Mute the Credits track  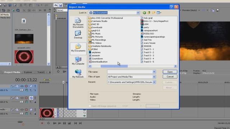[x=31, y=110]
